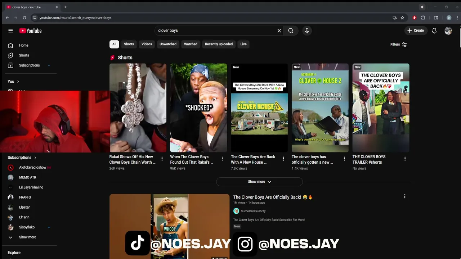Image resolution: width=461 pixels, height=259 pixels.
Task: Click the site info icon in address bar
Action: [35, 18]
